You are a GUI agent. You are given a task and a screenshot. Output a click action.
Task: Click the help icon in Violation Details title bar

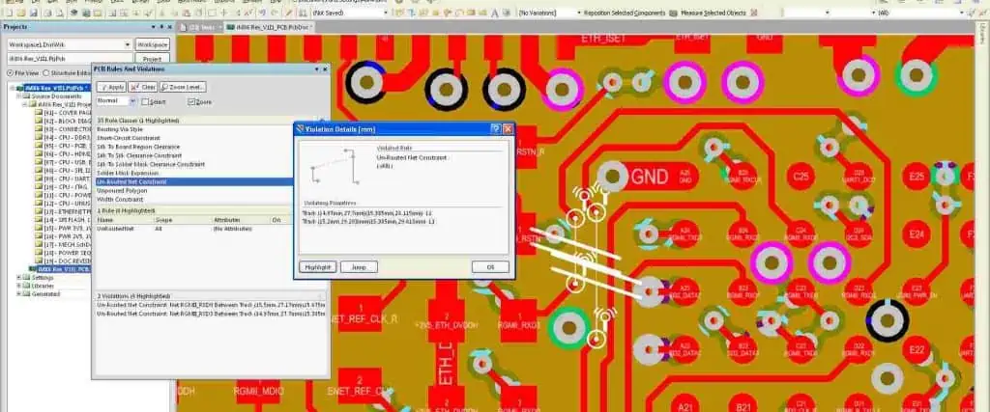[x=495, y=128]
